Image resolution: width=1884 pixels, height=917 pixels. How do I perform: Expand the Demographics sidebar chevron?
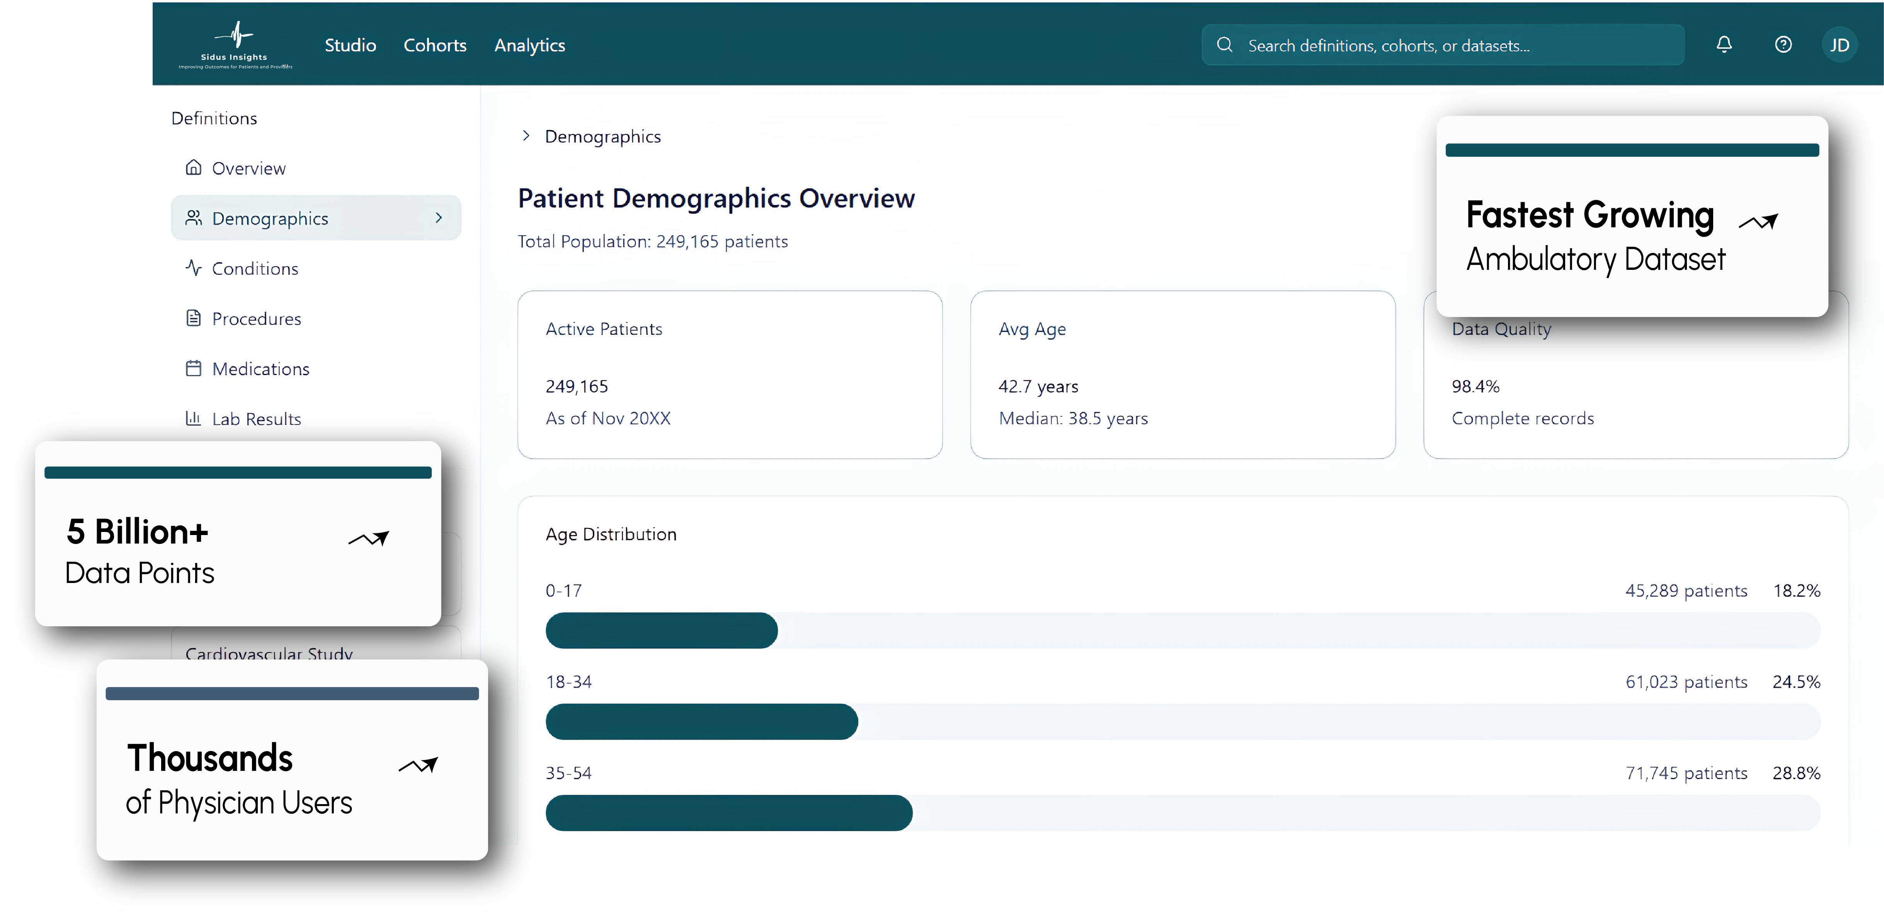click(439, 217)
